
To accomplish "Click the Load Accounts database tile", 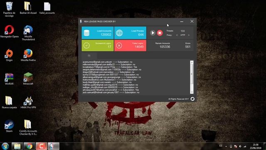I will [x=98, y=33].
